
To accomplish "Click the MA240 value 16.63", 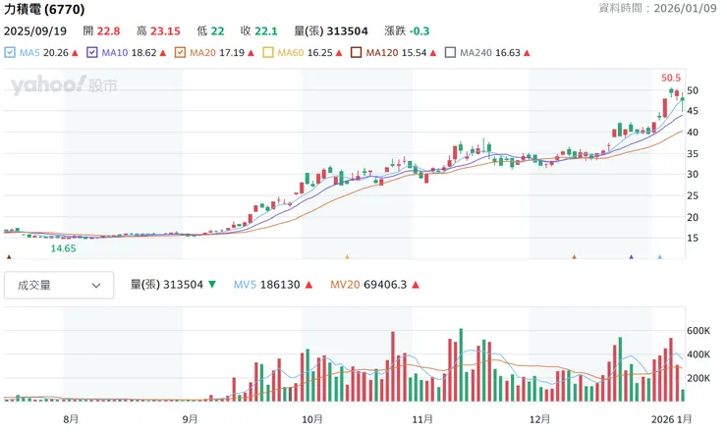I will point(508,52).
